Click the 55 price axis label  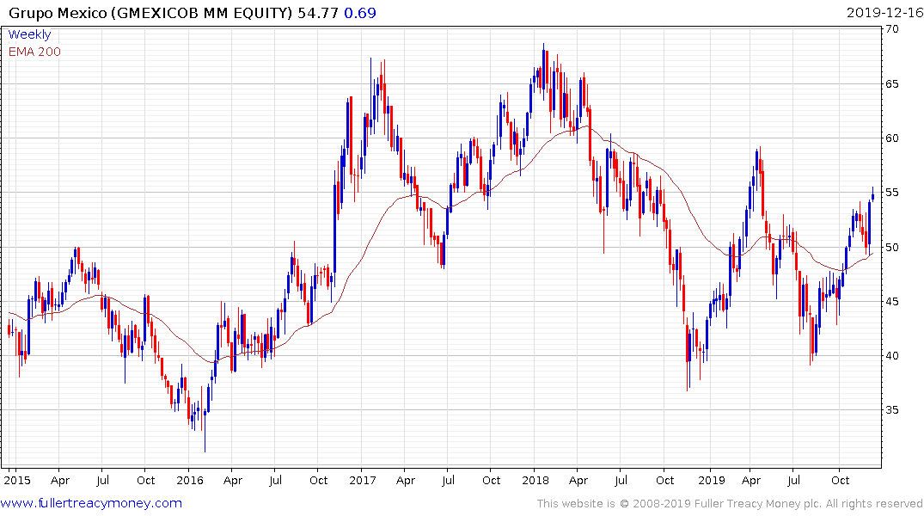(x=892, y=193)
